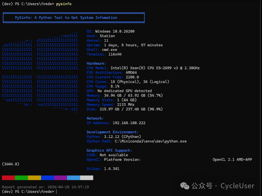The height and width of the screenshot is (196, 262).
Task: Click the 'Graphics API Support:' heading
Action: click(x=109, y=151)
